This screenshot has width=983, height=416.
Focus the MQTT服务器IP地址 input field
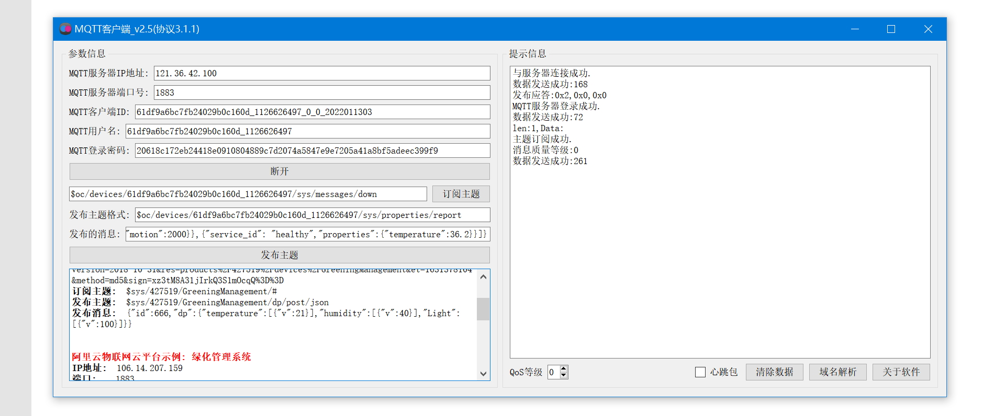322,73
